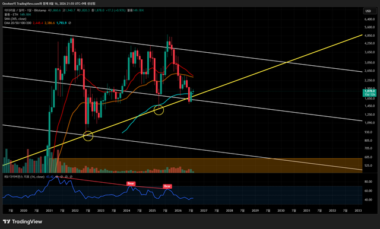Click the null-value symbol after EMA 1,793.9
The height and width of the screenshot is (229, 380).
70,23
